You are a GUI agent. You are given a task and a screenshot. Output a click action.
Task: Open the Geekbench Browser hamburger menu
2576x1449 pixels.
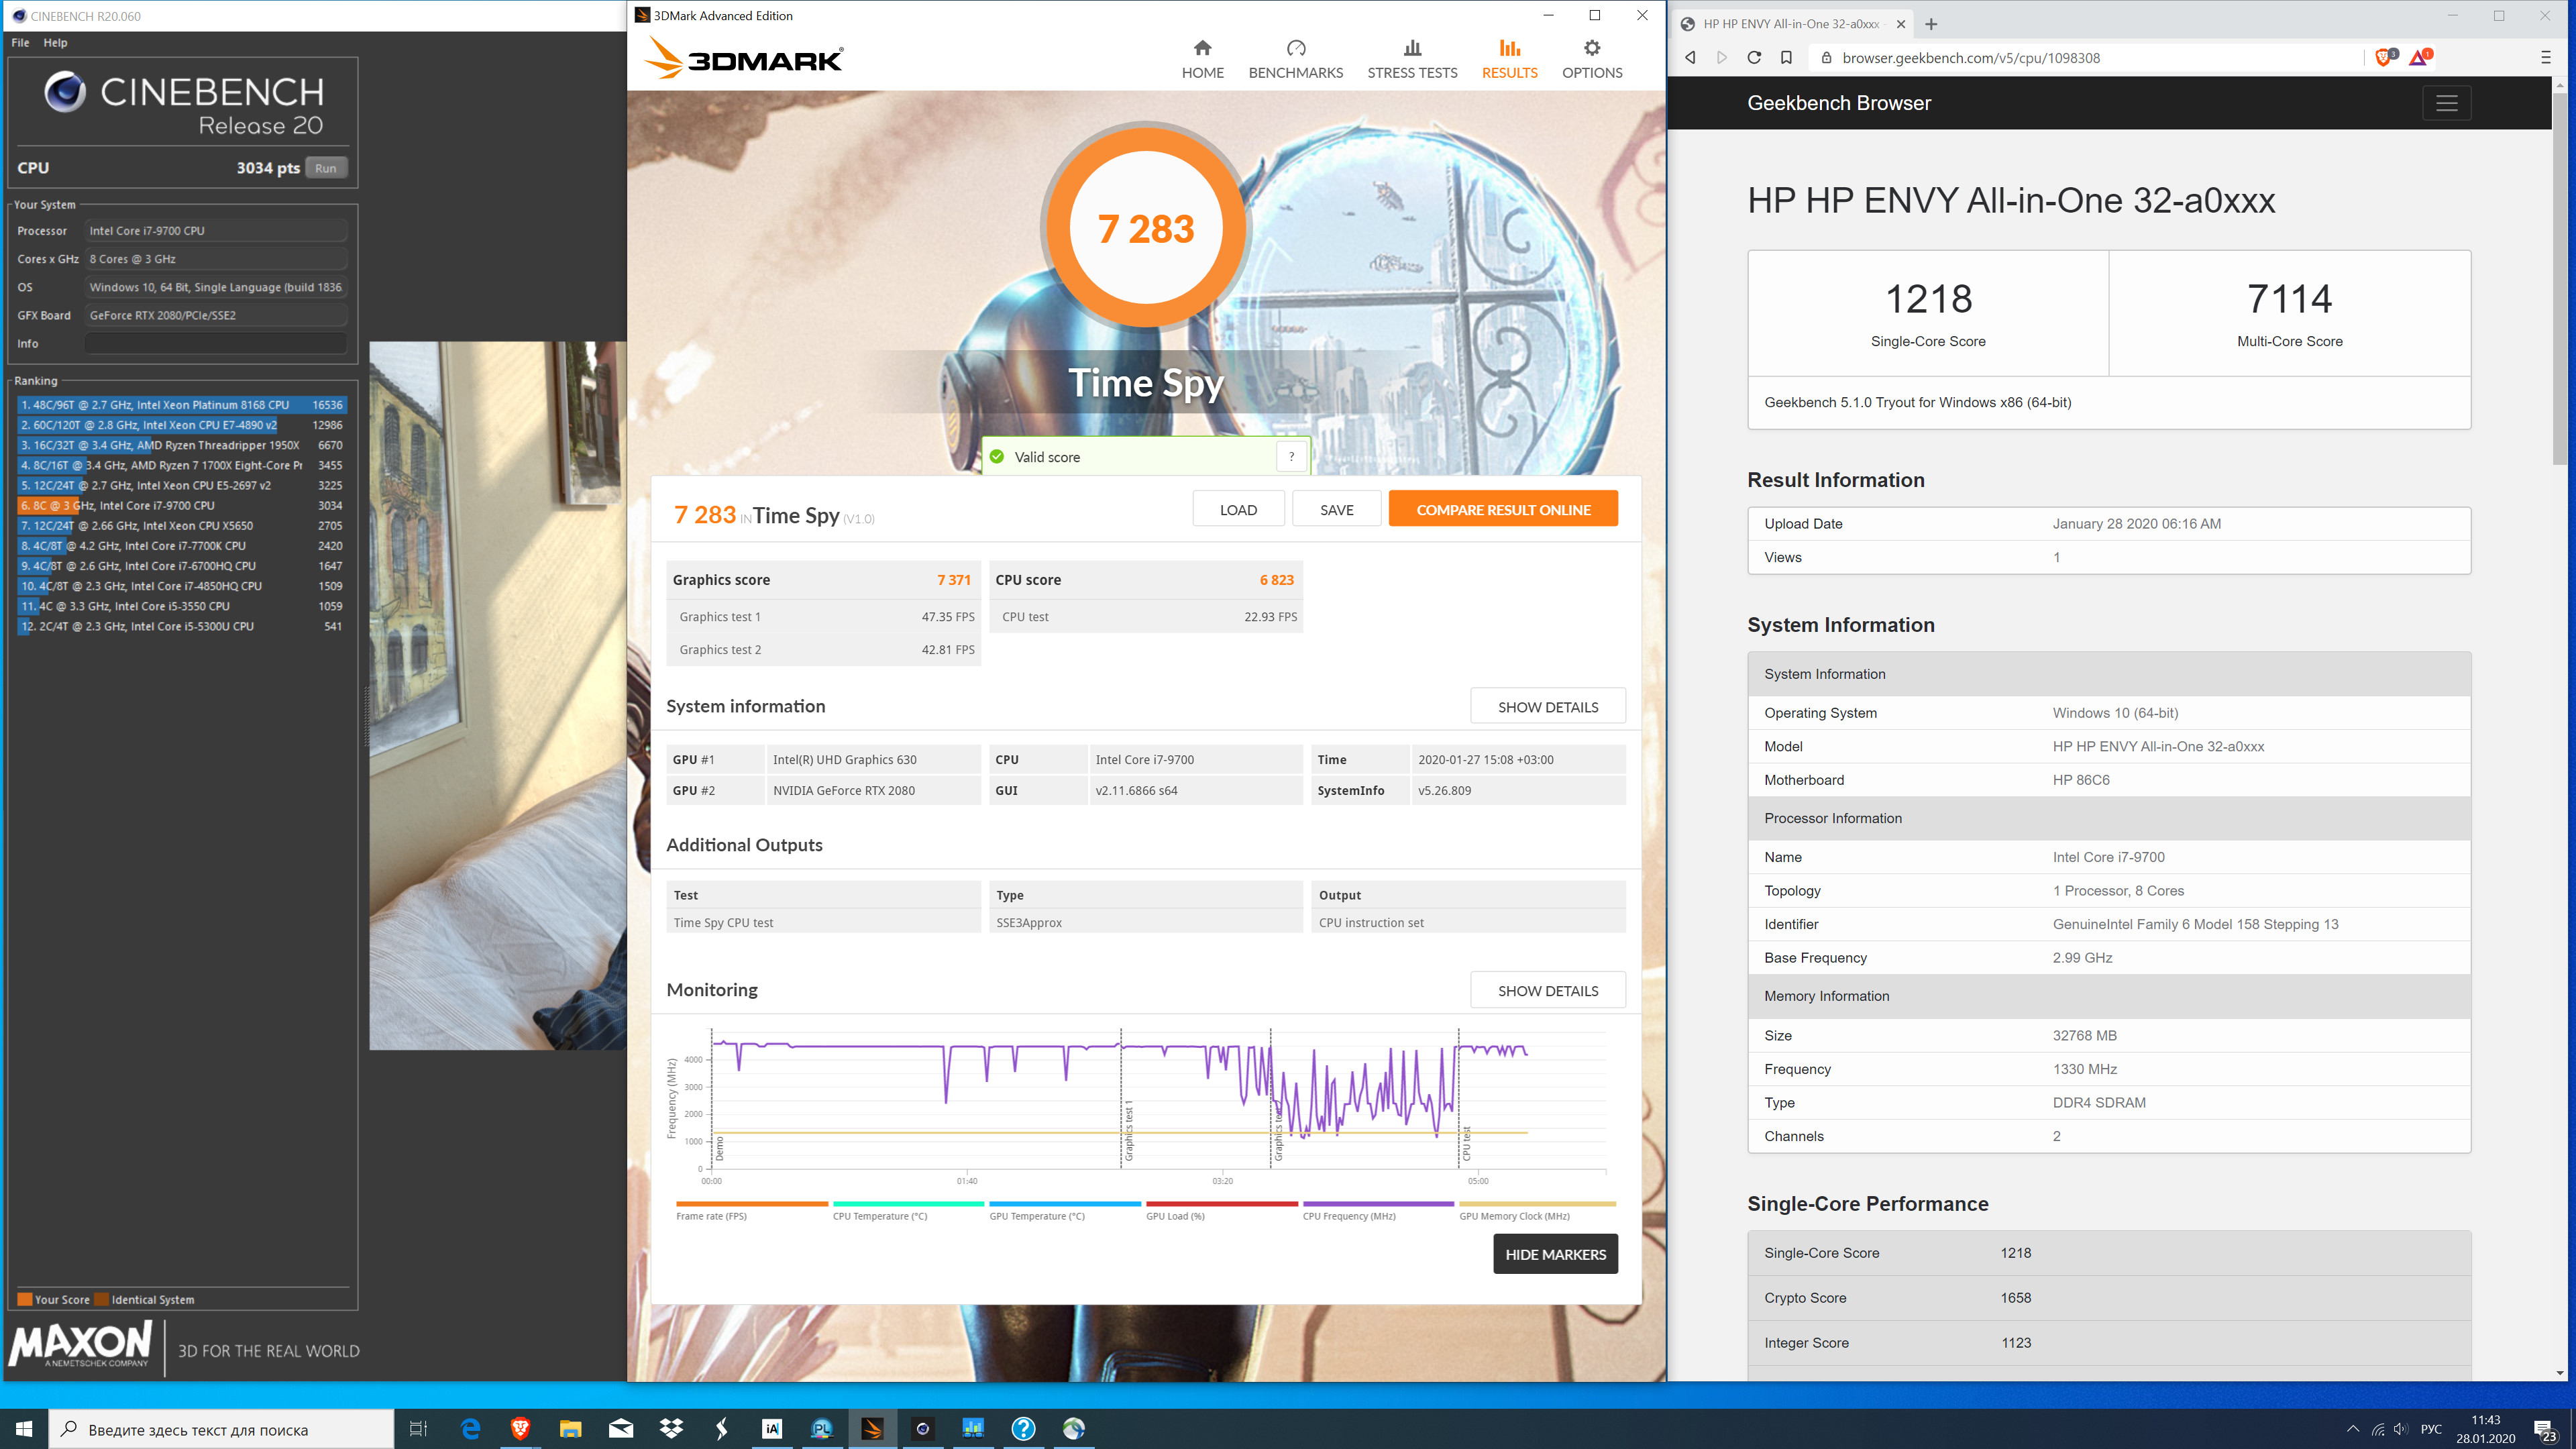pos(2446,103)
